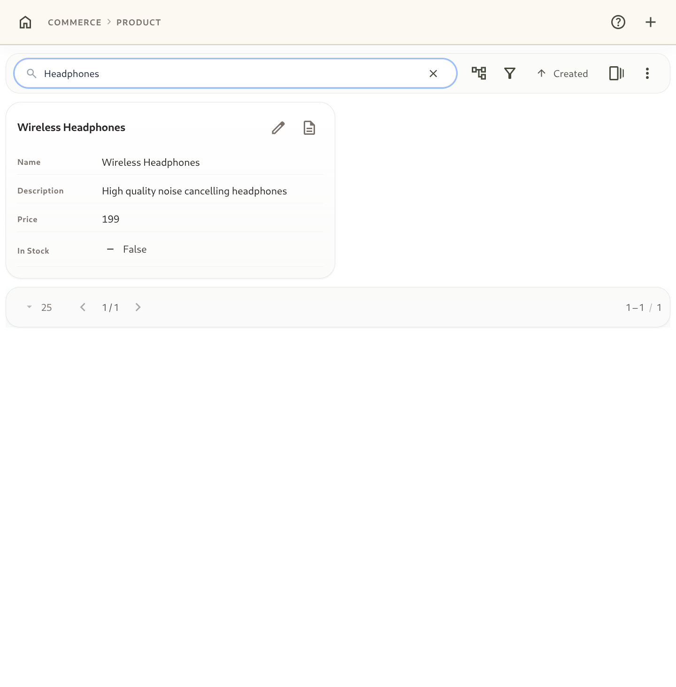Toggle the side panel layout icon

tap(616, 73)
